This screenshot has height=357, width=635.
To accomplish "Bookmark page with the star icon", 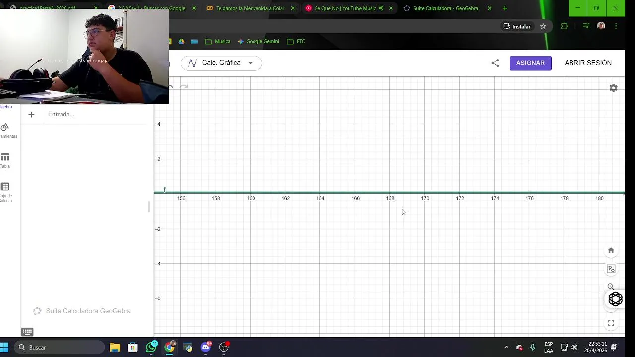I will click(543, 26).
